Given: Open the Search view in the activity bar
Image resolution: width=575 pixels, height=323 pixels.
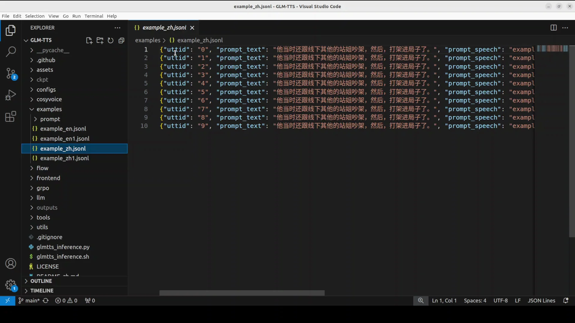Looking at the screenshot, I should (x=11, y=52).
